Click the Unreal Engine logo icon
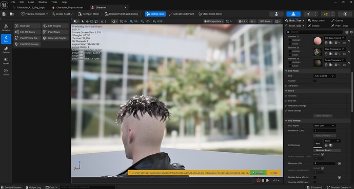The image size is (354, 189). tap(4, 5)
